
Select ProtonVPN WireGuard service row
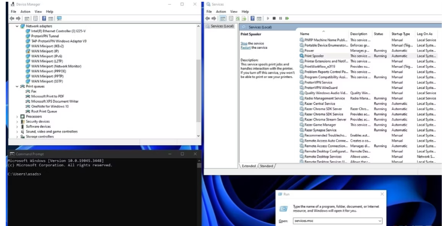pyautogui.click(x=369, y=88)
